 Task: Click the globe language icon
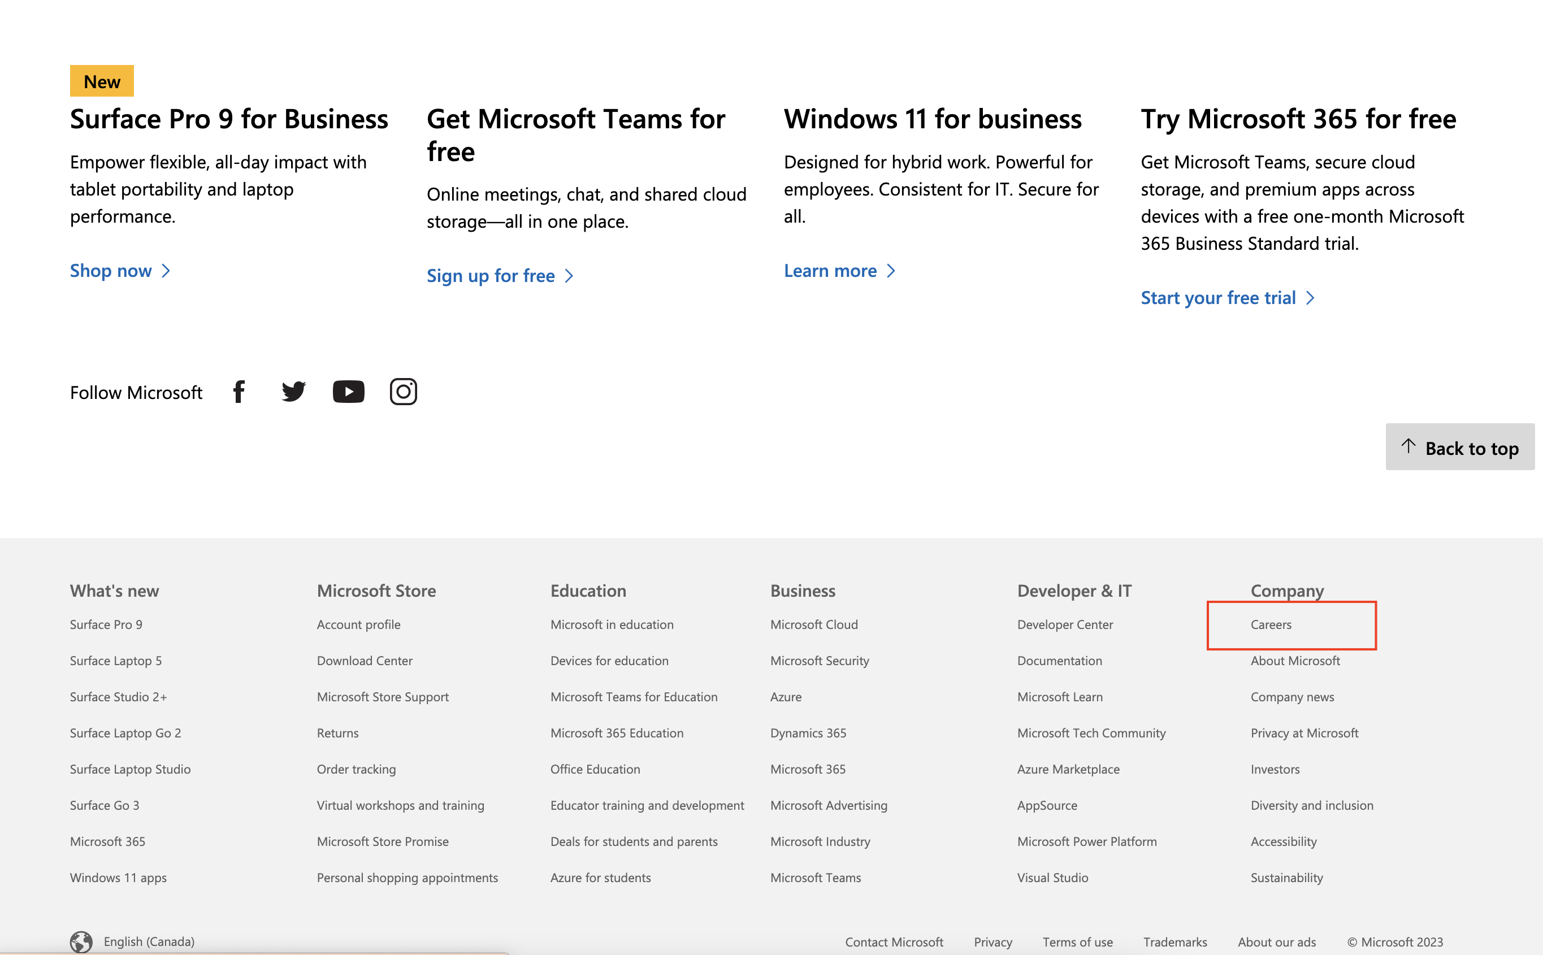pos(81,941)
